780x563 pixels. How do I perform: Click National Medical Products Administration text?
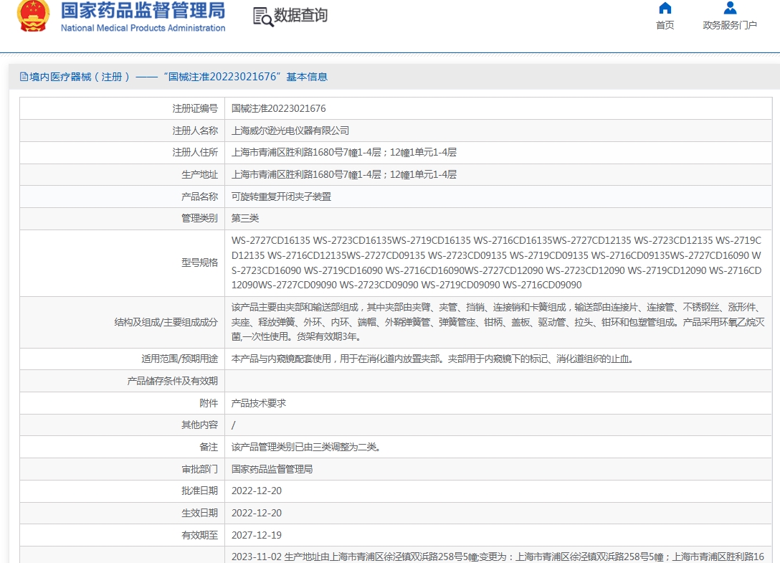click(x=143, y=28)
